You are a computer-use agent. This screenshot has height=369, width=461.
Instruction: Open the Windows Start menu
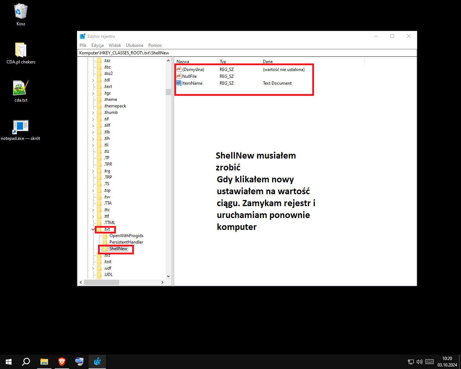point(9,362)
